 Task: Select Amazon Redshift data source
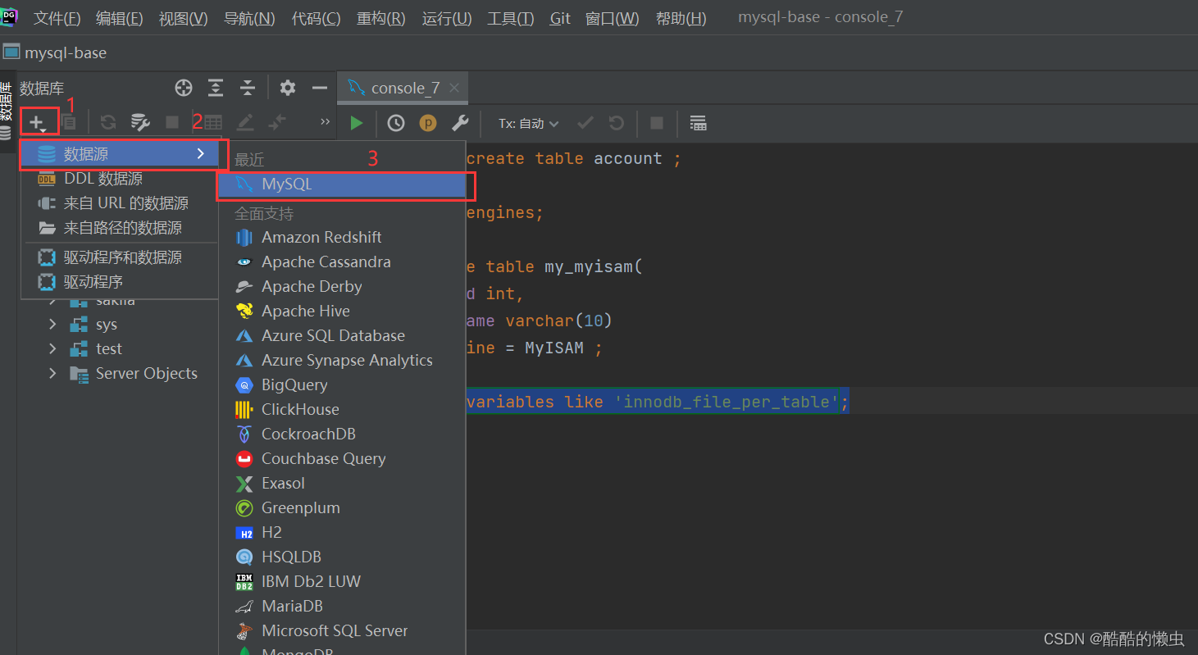pyautogui.click(x=342, y=237)
